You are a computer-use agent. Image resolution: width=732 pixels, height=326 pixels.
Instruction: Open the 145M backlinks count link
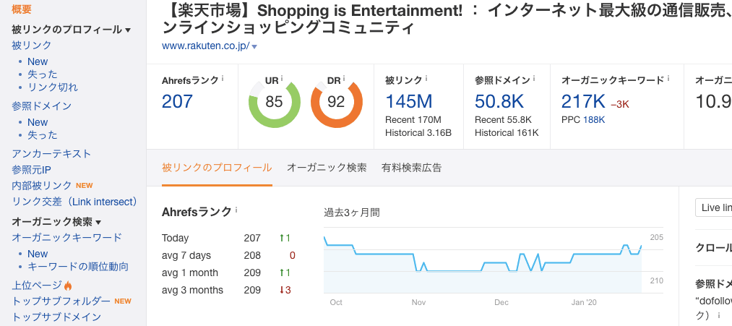point(408,101)
